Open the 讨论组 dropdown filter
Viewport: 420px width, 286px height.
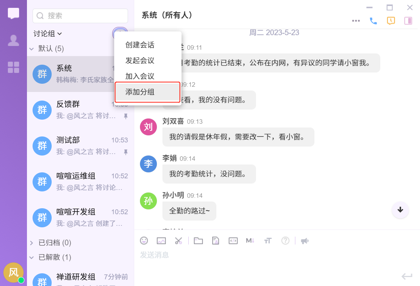pyautogui.click(x=48, y=34)
